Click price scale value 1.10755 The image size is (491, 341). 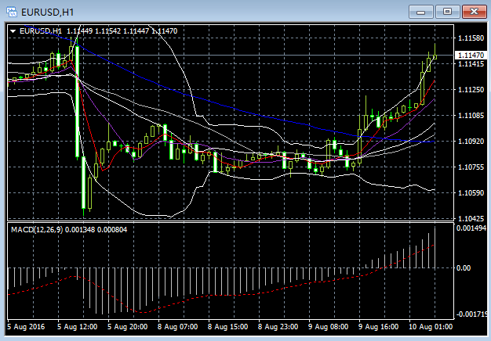(471, 167)
